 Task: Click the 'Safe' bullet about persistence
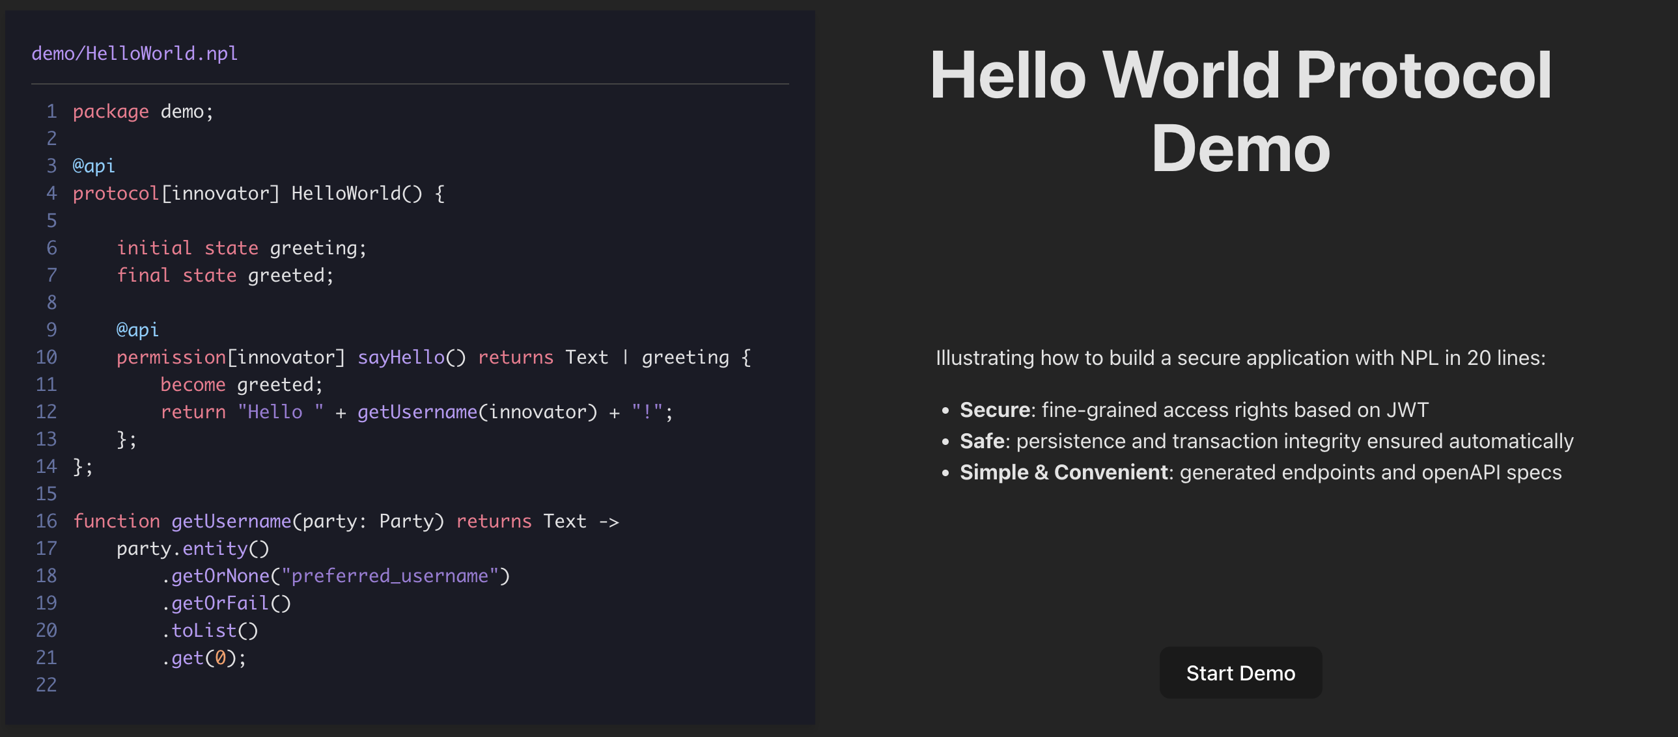(x=1266, y=441)
